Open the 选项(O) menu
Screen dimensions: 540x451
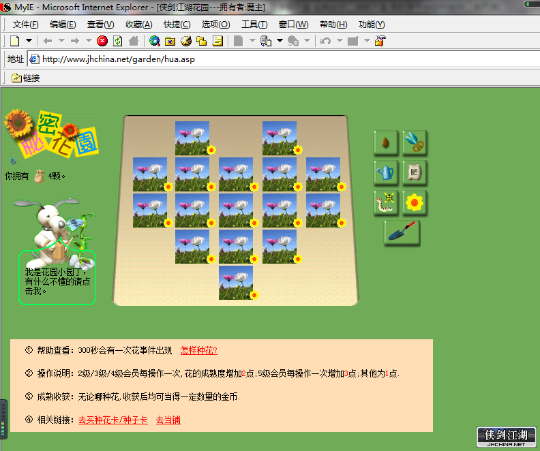pyautogui.click(x=215, y=25)
